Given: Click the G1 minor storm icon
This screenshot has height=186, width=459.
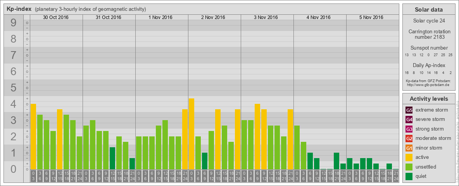Looking at the screenshot, I should [x=409, y=148].
